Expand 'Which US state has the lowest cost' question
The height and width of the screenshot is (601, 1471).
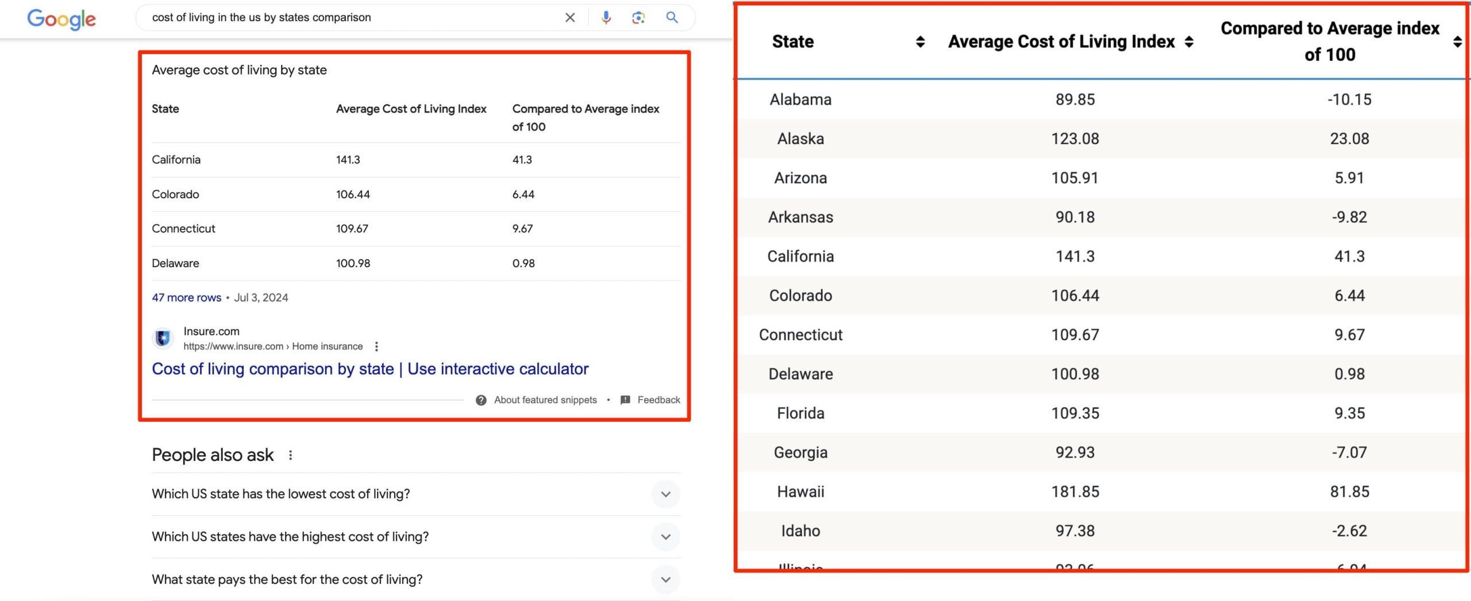[x=665, y=494]
